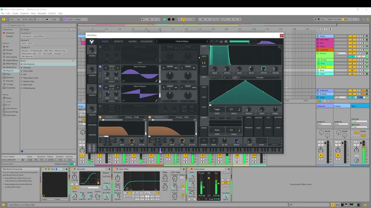Screen dimensions: 371x208
Task: Select Compressor Peak mode button
Action: click(x=225, y=180)
